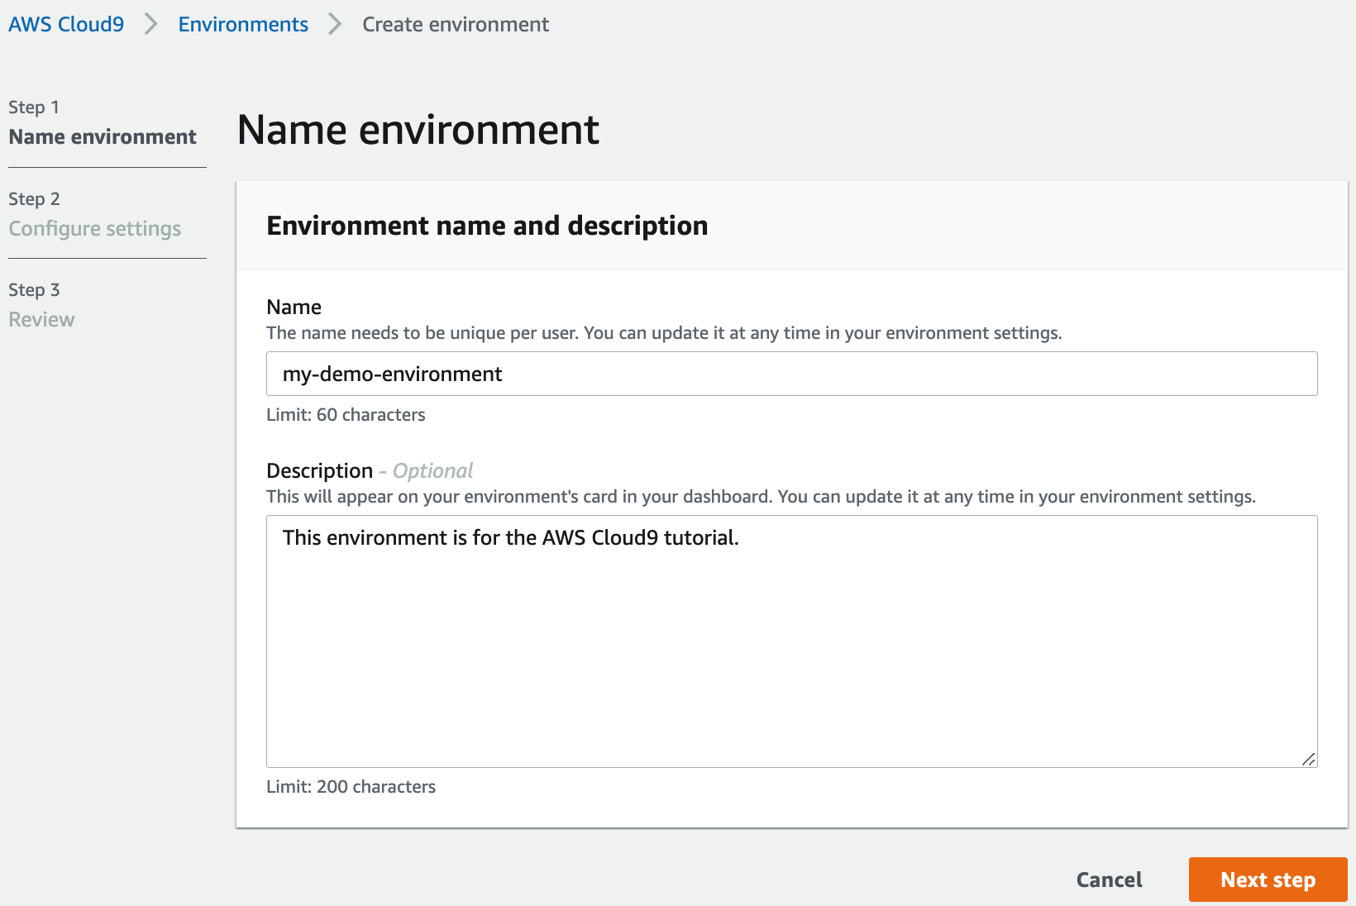Click the Name environment page title
Viewport: 1356px width, 906px height.
pyautogui.click(x=418, y=129)
